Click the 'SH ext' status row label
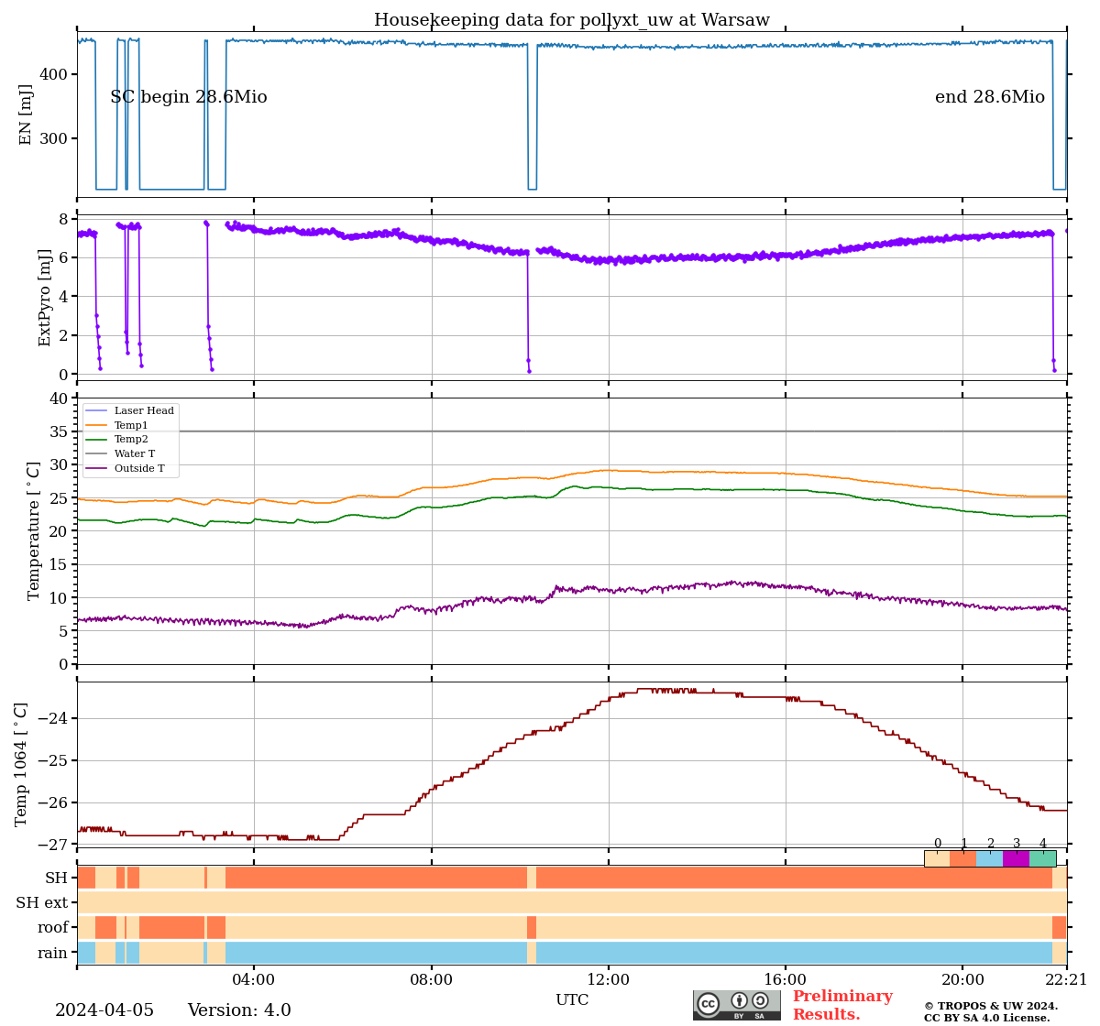The height and width of the screenshot is (1026, 1100). (42, 903)
